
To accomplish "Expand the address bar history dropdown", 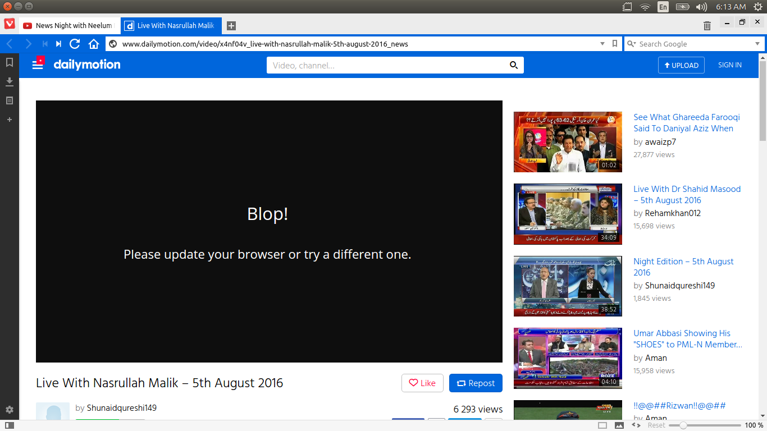I will [x=602, y=44].
